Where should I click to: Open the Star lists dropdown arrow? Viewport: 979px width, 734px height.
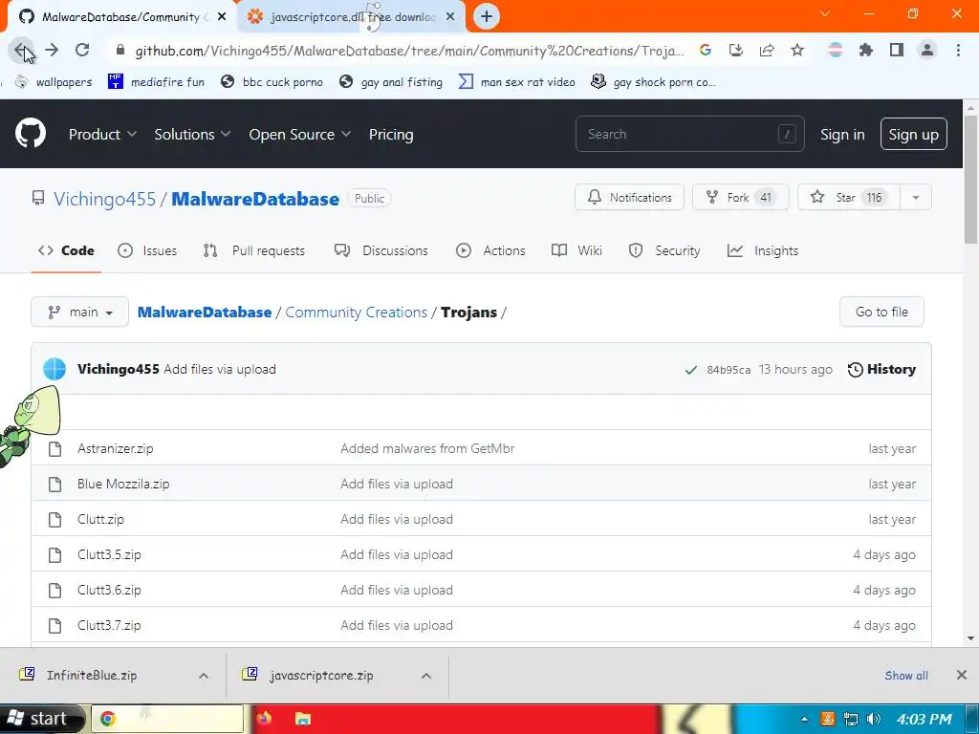tap(915, 198)
